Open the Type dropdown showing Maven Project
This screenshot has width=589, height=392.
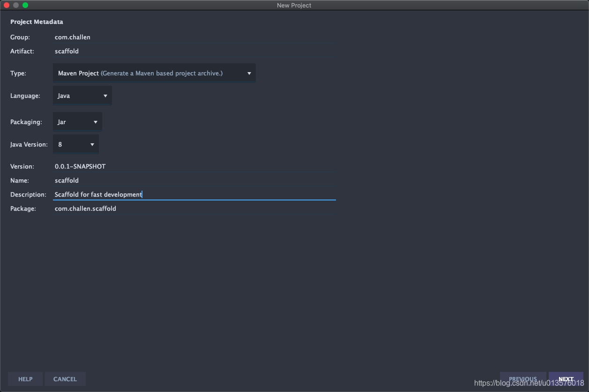point(154,73)
